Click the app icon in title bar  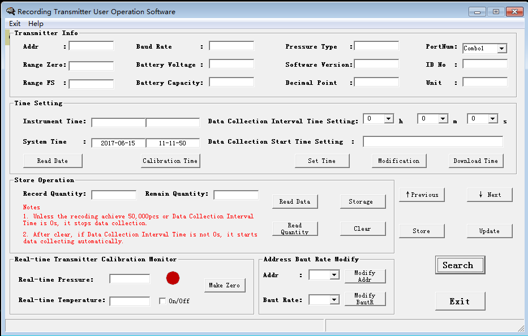pyautogui.click(x=11, y=11)
